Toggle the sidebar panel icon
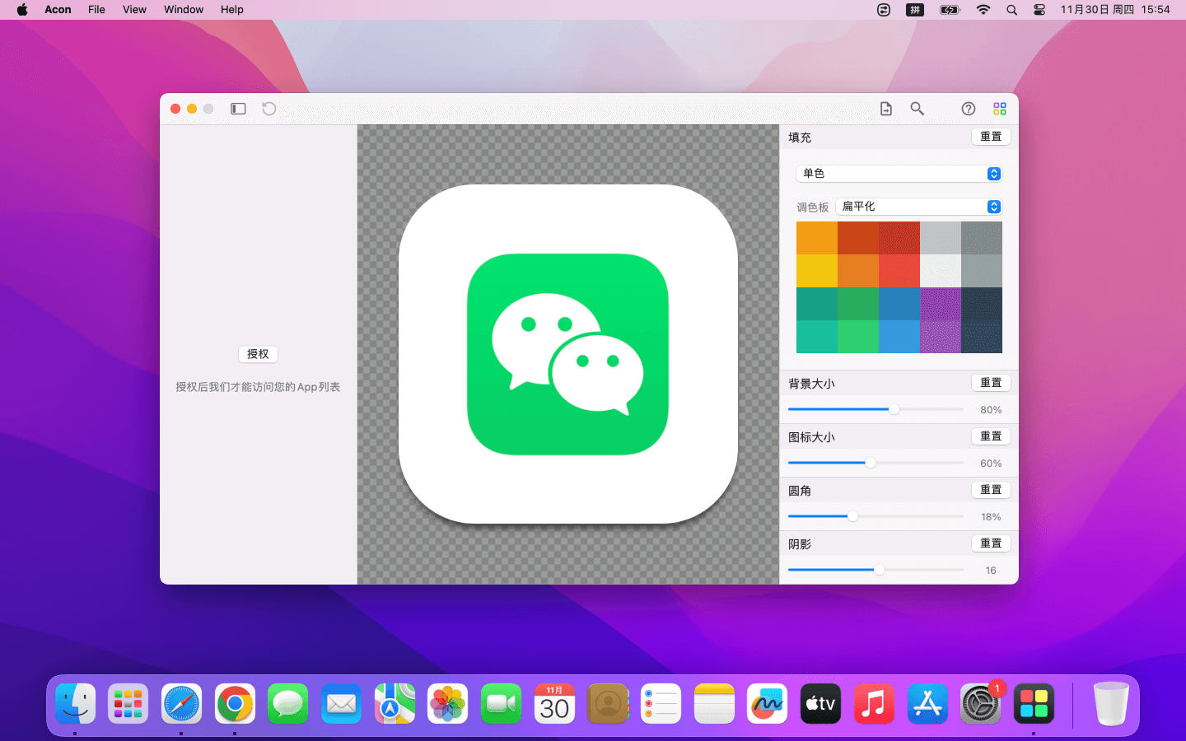The image size is (1186, 741). (x=238, y=109)
